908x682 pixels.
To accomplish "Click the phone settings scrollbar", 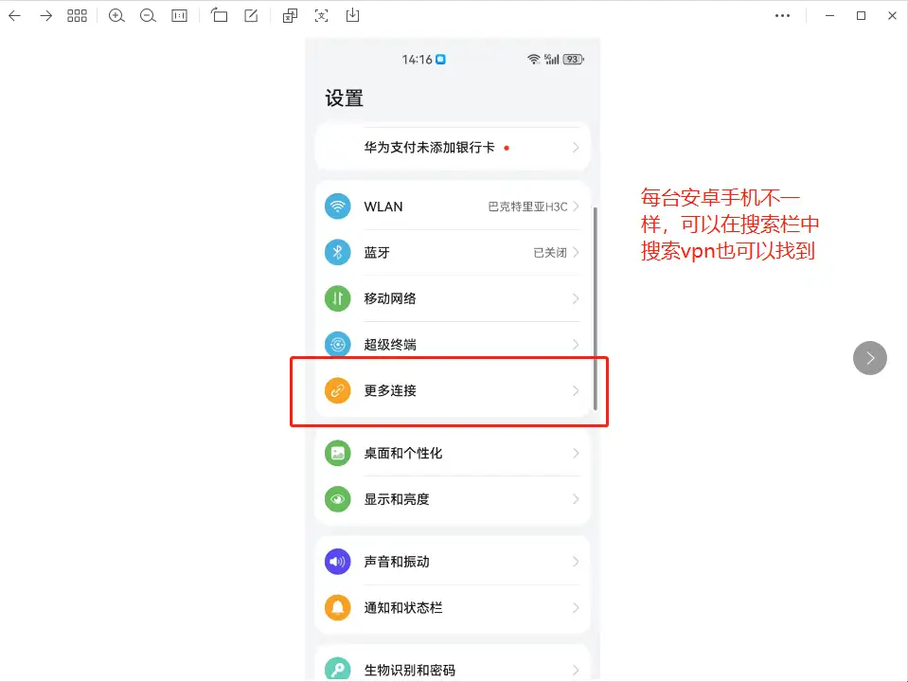I will (x=595, y=309).
